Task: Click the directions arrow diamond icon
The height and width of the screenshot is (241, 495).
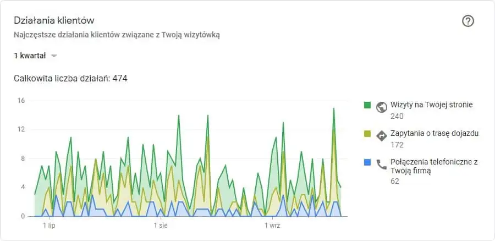Action: point(381,136)
